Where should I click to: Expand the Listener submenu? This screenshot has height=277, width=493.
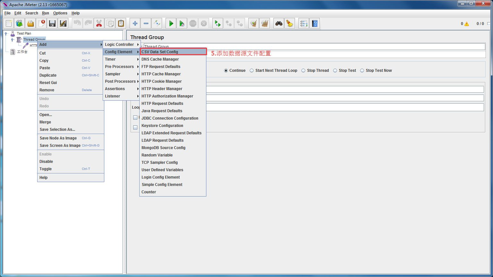(121, 96)
